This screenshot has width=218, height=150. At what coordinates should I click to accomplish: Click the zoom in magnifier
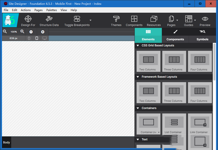point(22,32)
